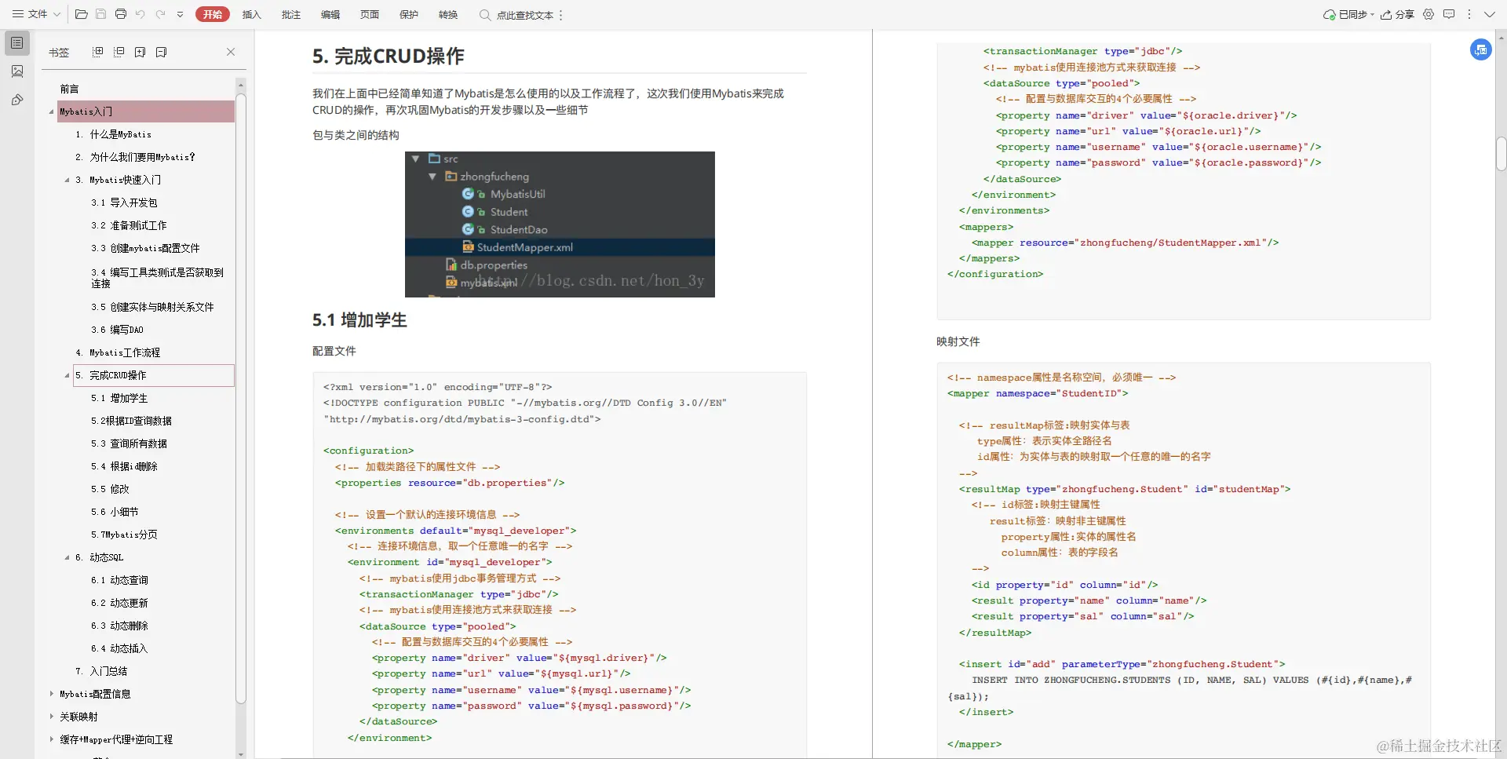The image size is (1507, 759).
Task: Open settings gear icon at top right
Action: [1429, 14]
